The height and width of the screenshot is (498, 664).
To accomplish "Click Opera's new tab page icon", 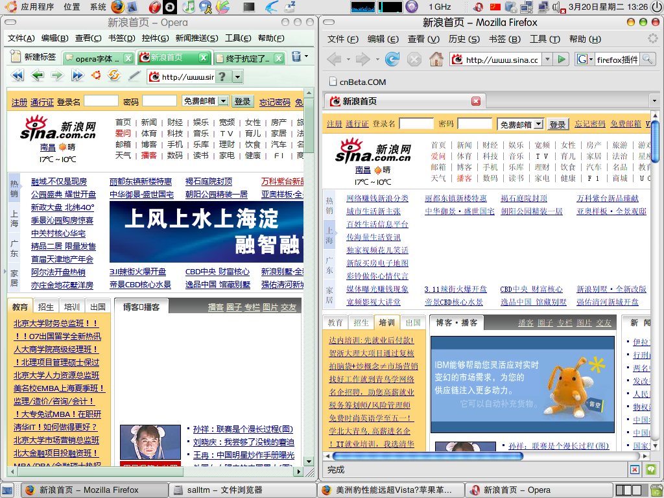I will 16,56.
